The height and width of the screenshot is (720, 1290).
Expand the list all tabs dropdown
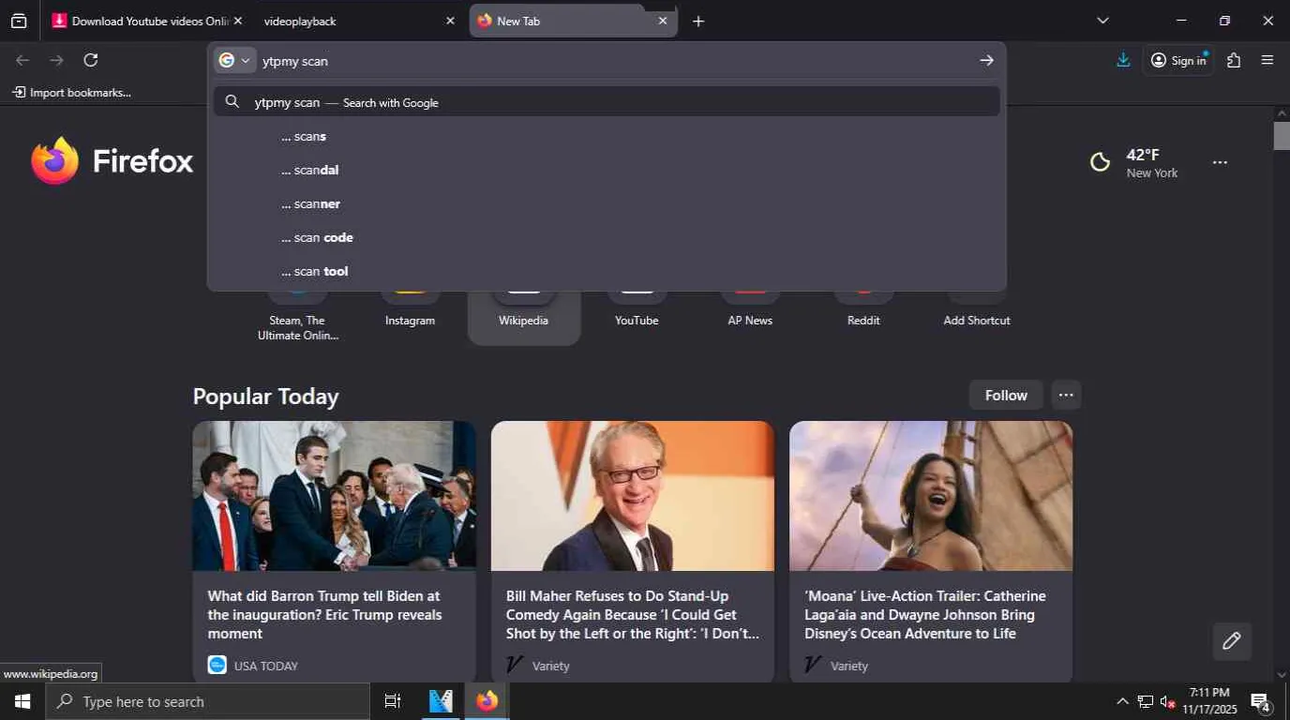[x=1102, y=21]
